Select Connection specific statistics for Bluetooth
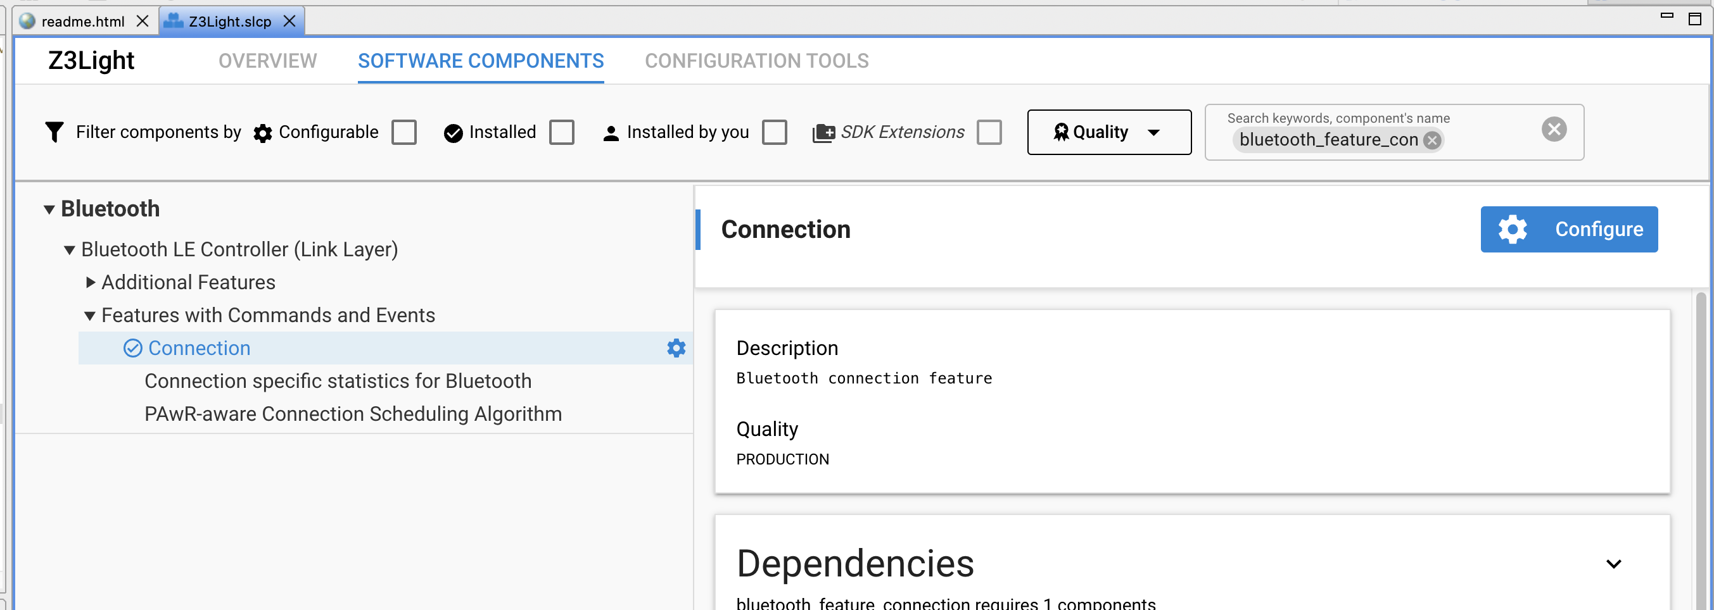 tap(338, 382)
